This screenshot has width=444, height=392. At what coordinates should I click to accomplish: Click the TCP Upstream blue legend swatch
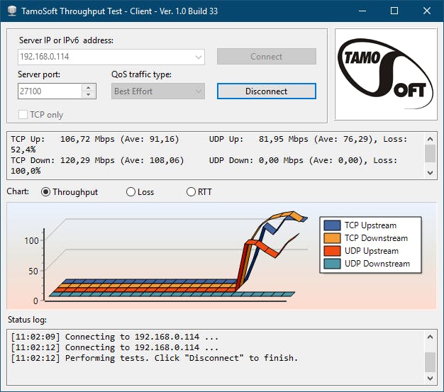[x=332, y=225]
